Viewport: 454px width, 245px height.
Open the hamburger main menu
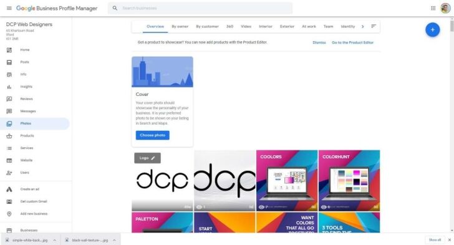(9, 8)
